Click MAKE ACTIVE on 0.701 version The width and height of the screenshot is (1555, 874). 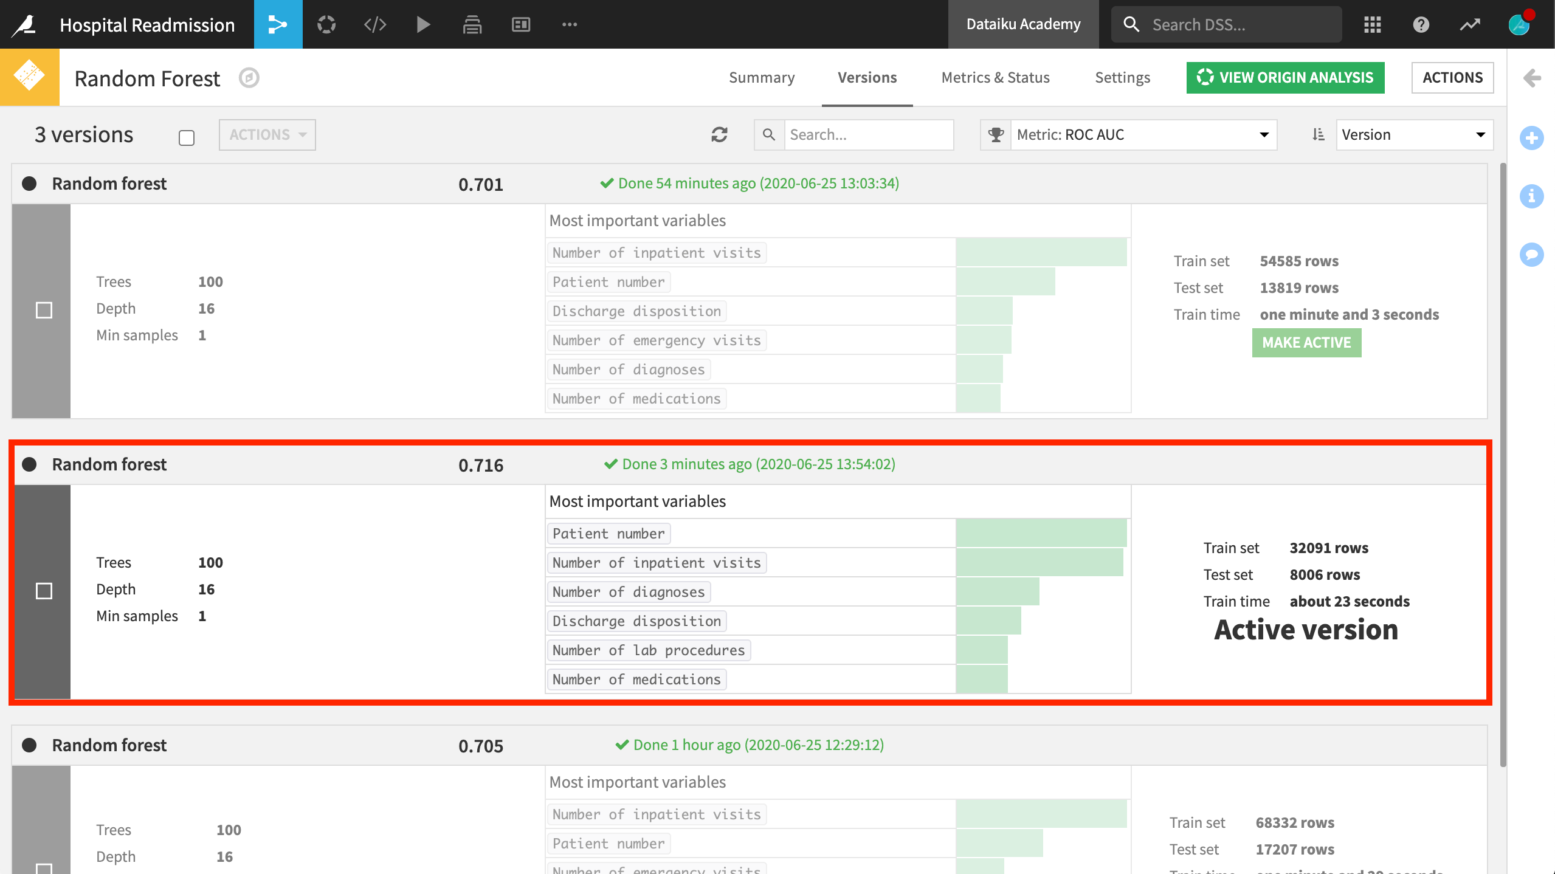(1307, 343)
